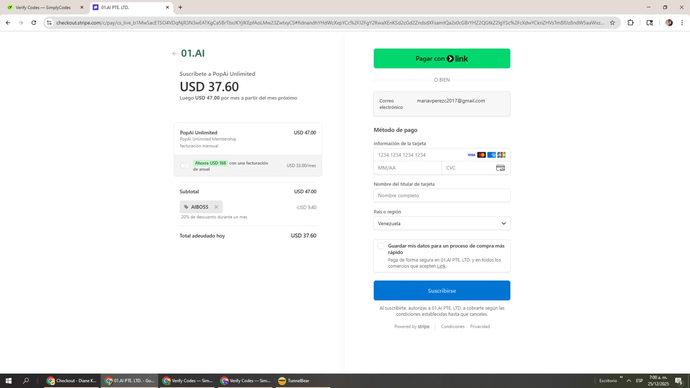Click the Total adeudado hoy label
This screenshot has height=388, width=690.
coord(202,236)
